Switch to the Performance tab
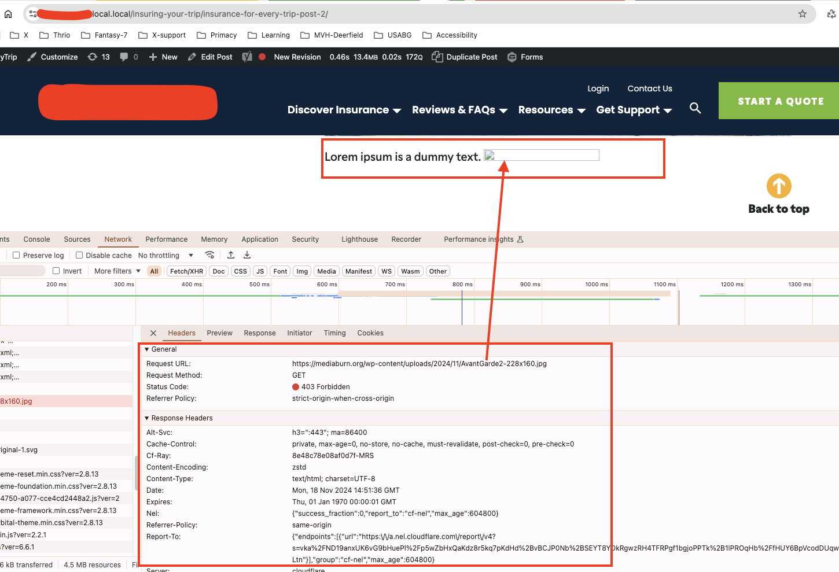 pos(167,239)
